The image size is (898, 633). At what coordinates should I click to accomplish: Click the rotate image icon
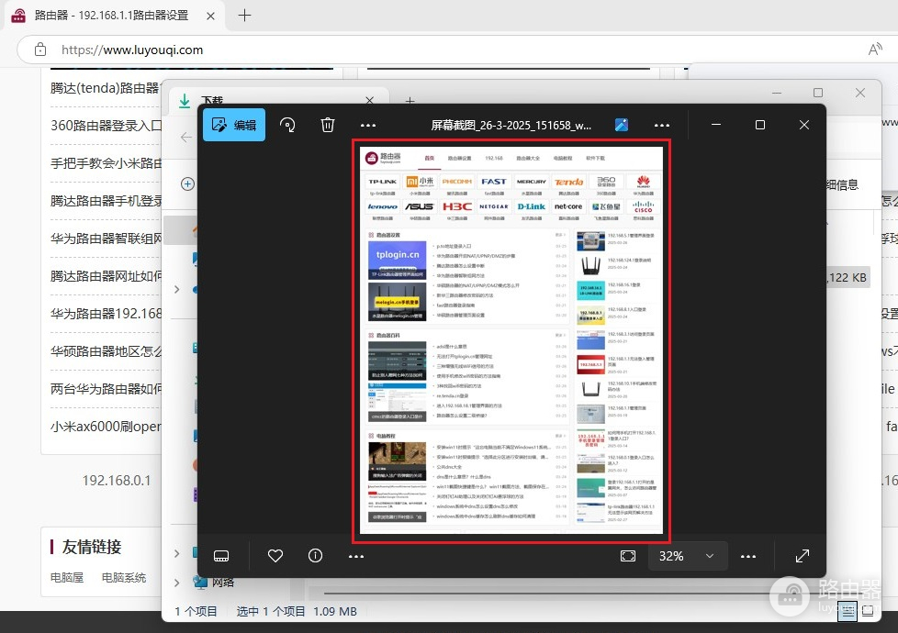click(x=287, y=125)
